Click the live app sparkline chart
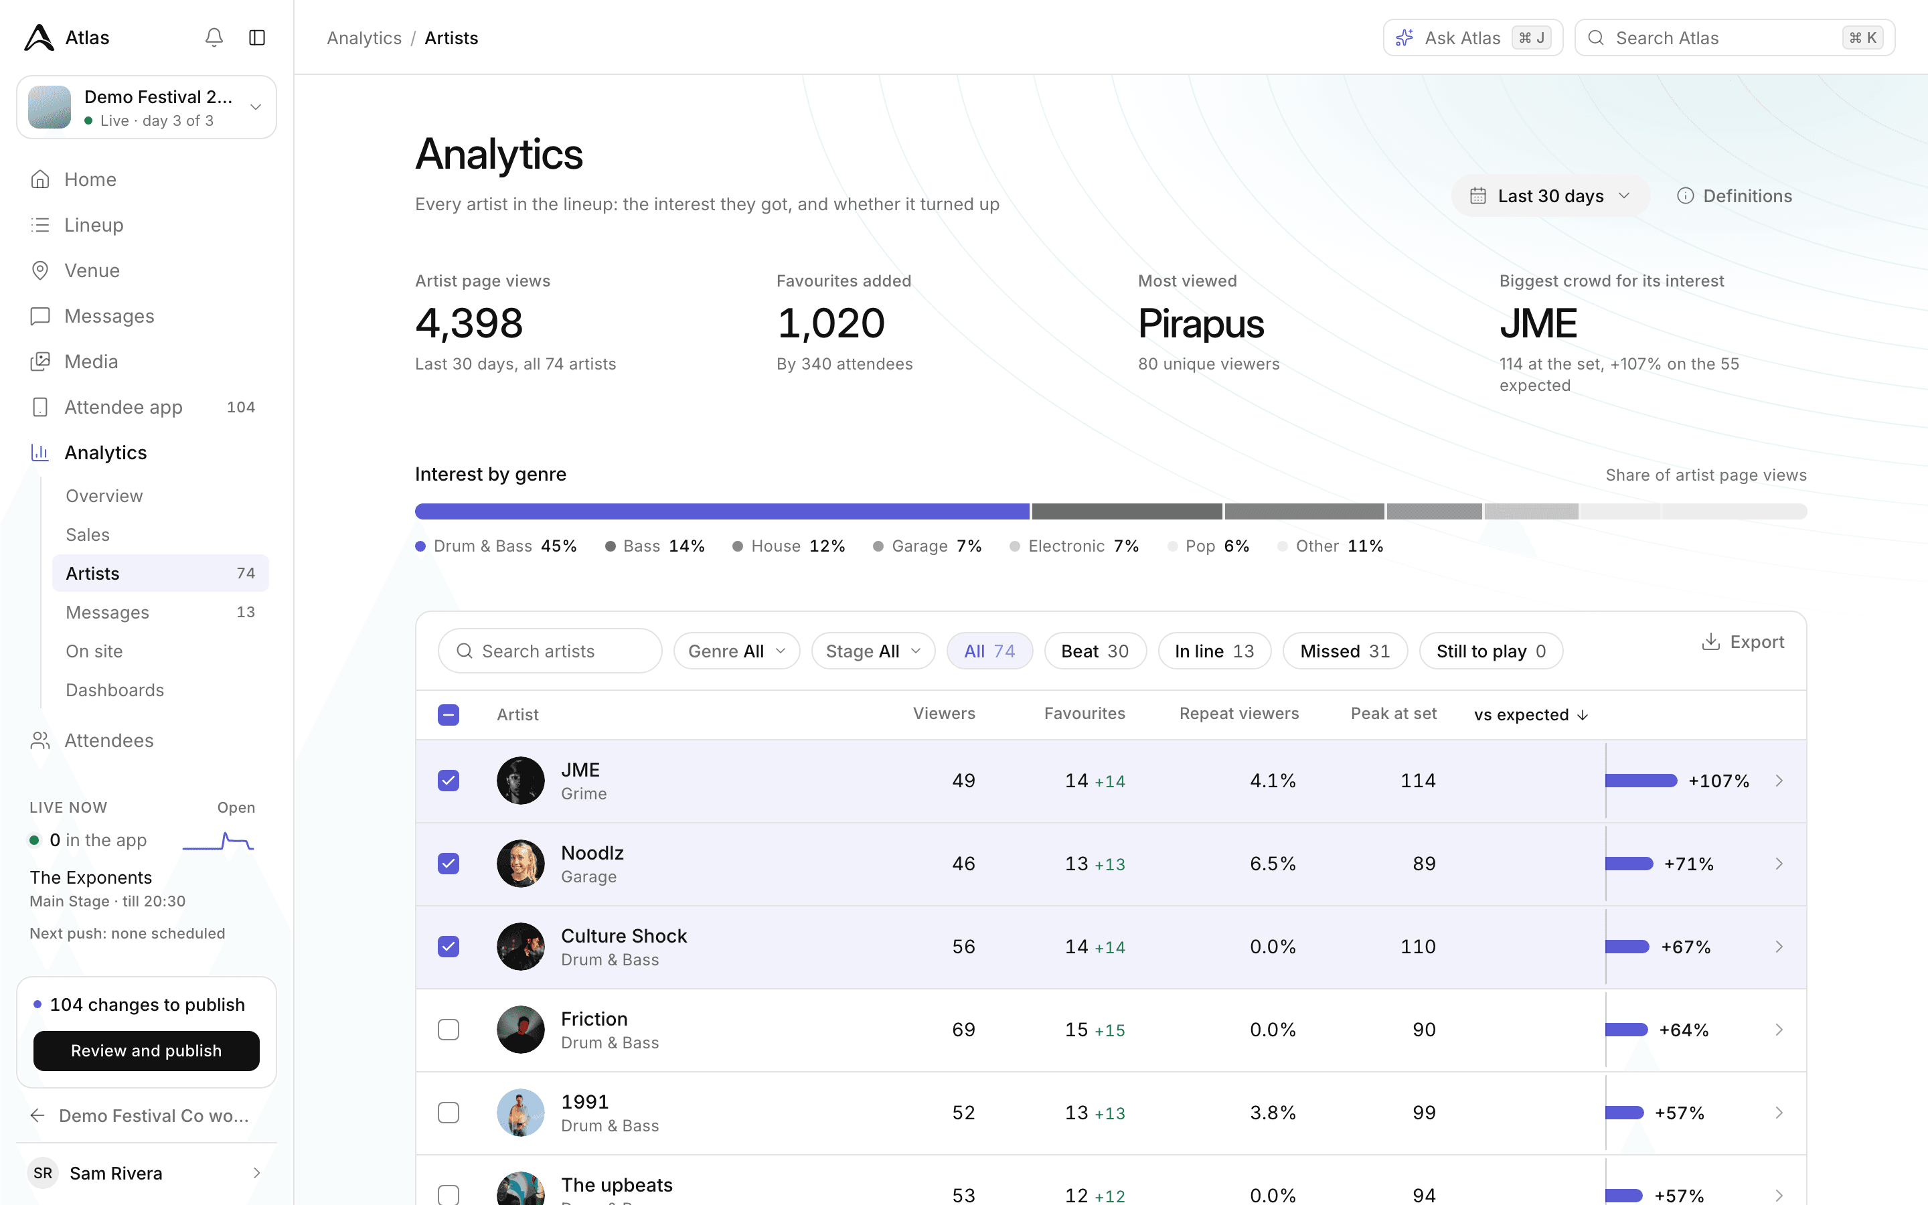This screenshot has width=1928, height=1205. tap(218, 841)
